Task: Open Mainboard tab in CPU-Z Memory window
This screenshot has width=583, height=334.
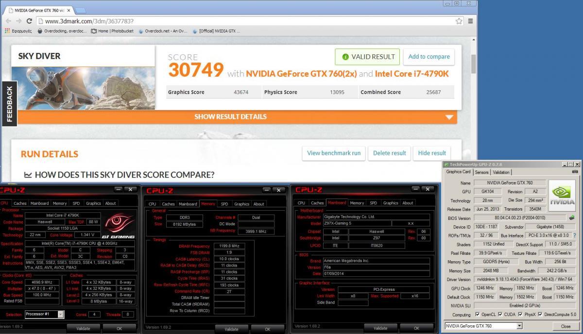Action: coord(188,204)
